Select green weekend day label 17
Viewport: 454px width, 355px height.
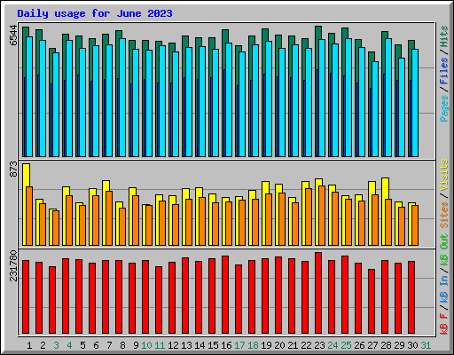coord(239,345)
